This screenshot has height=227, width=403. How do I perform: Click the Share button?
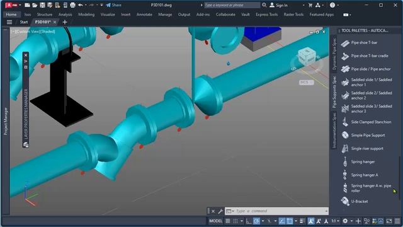click(x=113, y=5)
